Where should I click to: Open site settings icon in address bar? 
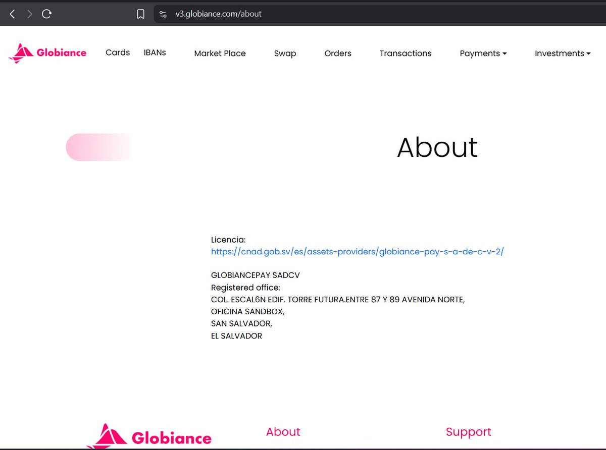point(163,14)
